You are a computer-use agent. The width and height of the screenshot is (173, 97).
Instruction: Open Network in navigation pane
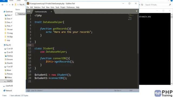coord(8,91)
